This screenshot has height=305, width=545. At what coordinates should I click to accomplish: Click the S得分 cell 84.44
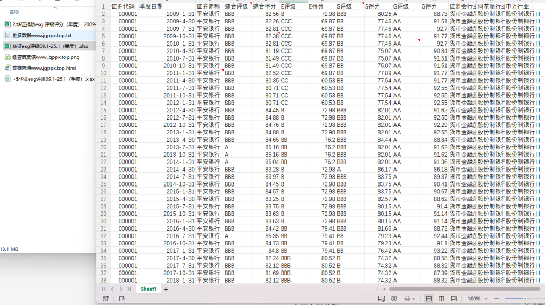click(378, 140)
